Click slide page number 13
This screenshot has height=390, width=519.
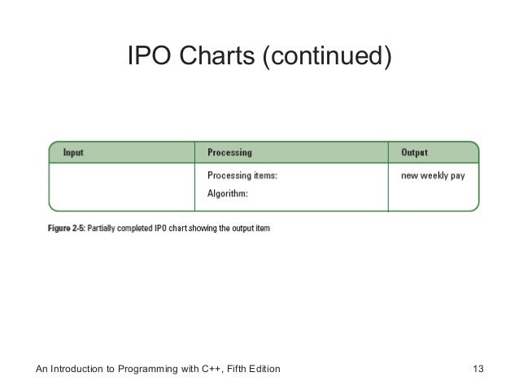[x=478, y=369]
